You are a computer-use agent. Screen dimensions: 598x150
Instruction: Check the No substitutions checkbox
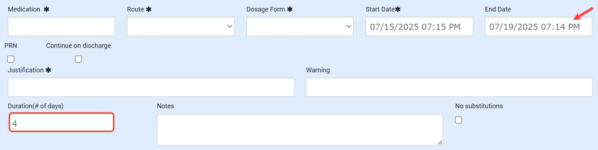(x=459, y=120)
